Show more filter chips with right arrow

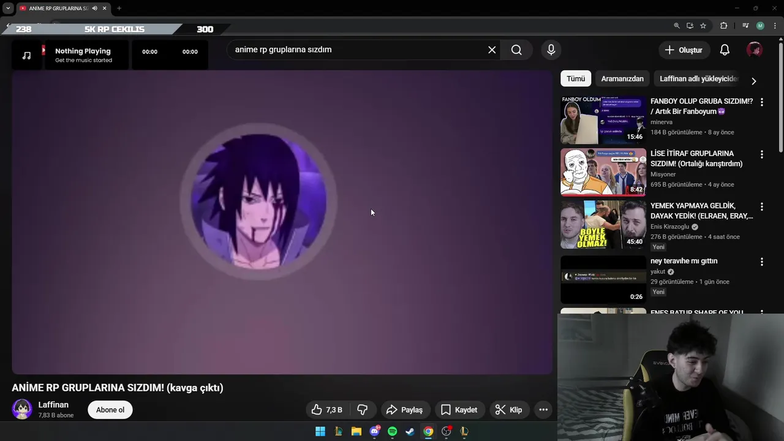[753, 81]
